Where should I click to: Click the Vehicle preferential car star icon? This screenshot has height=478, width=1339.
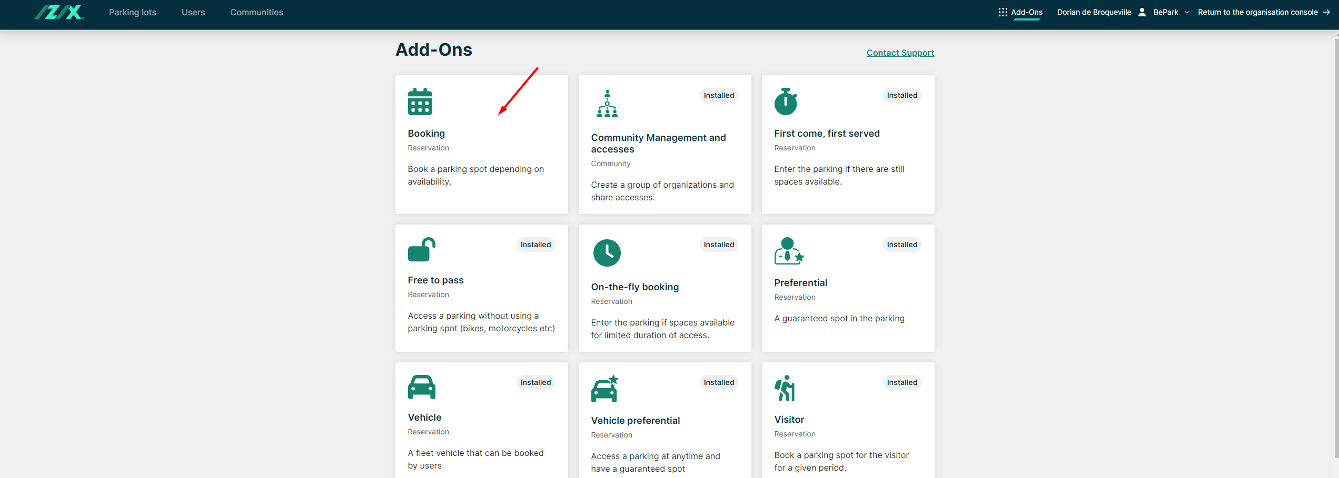(x=604, y=389)
